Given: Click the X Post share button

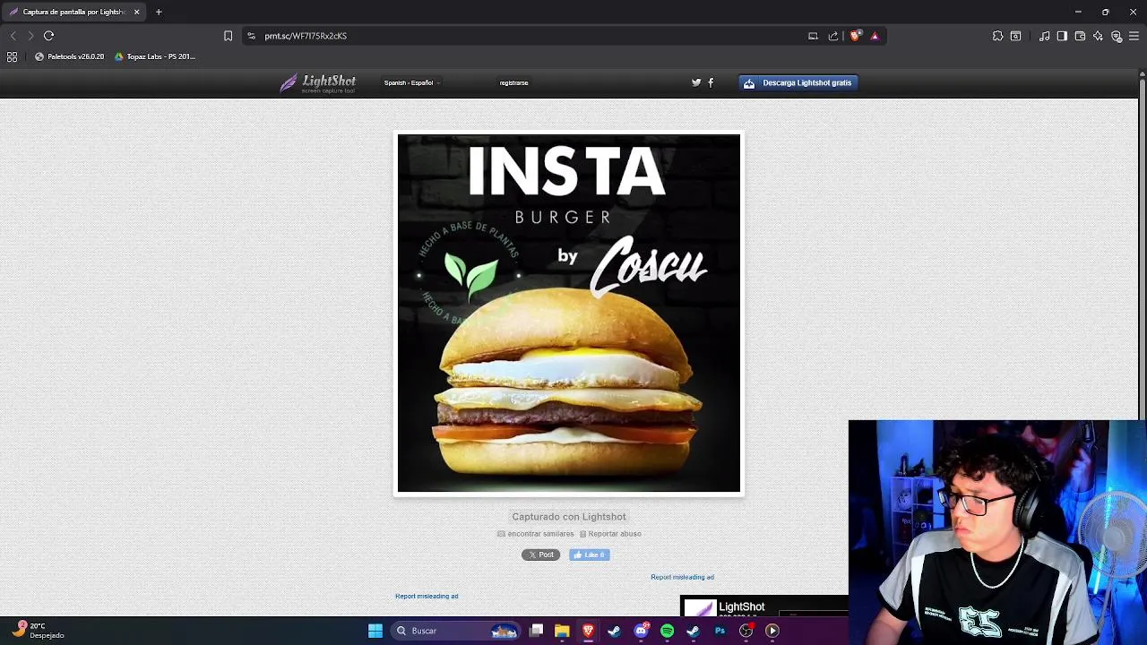Looking at the screenshot, I should click(x=540, y=555).
